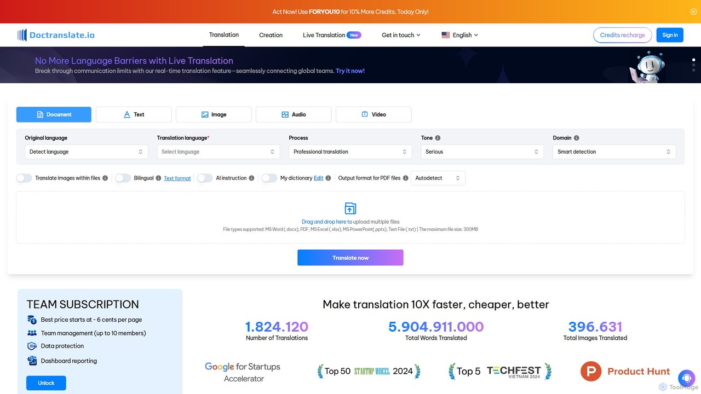This screenshot has width=701, height=394.
Task: Click the data protection shield icon
Action: pos(32,346)
